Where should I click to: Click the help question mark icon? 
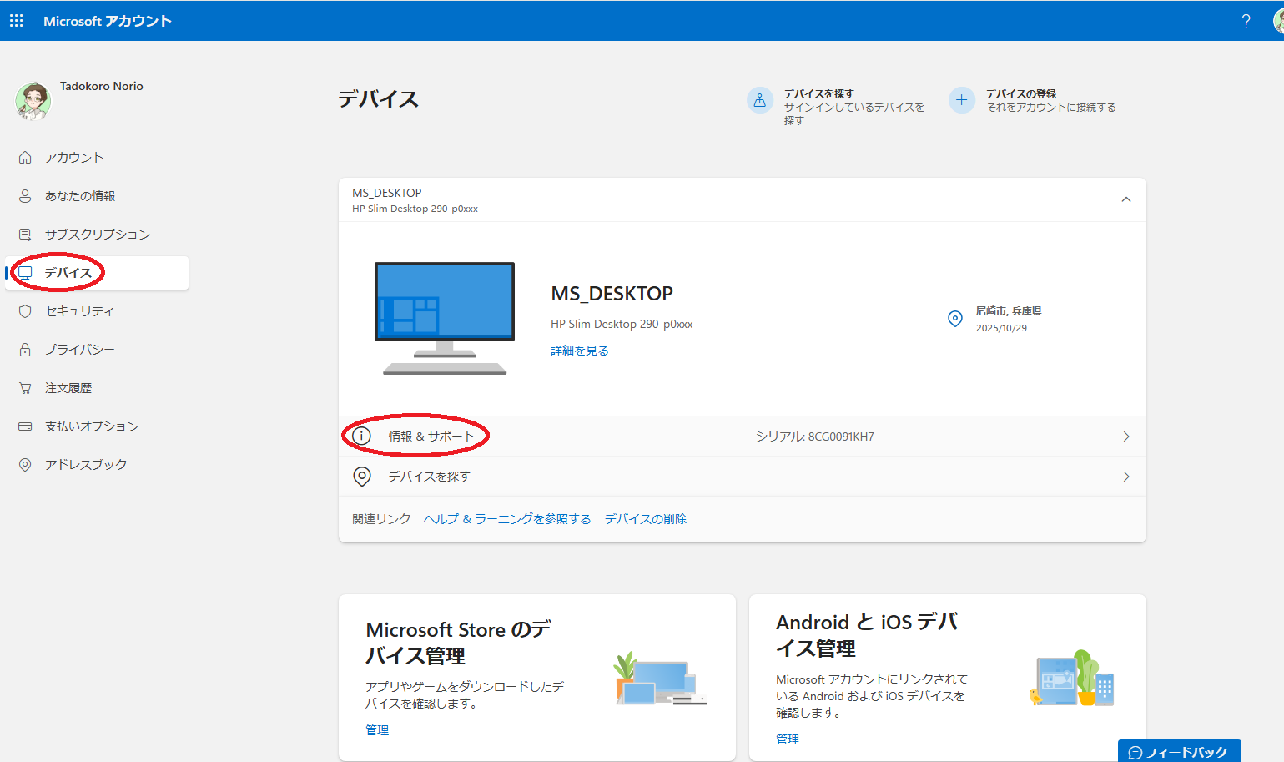click(1246, 21)
